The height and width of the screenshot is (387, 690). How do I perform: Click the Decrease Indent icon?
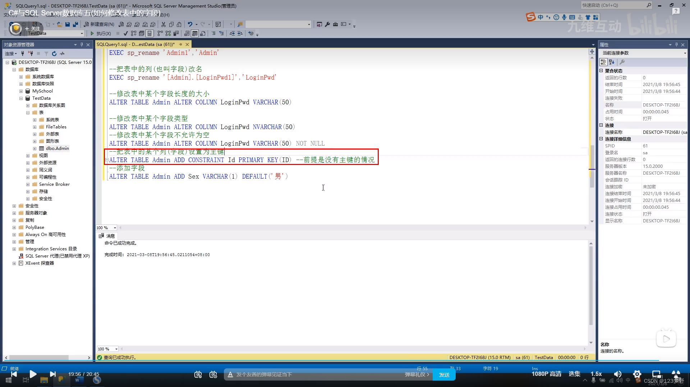coord(232,33)
